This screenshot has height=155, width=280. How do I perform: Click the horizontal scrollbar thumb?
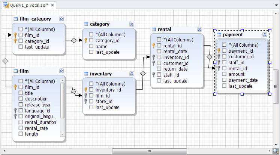point(150,151)
